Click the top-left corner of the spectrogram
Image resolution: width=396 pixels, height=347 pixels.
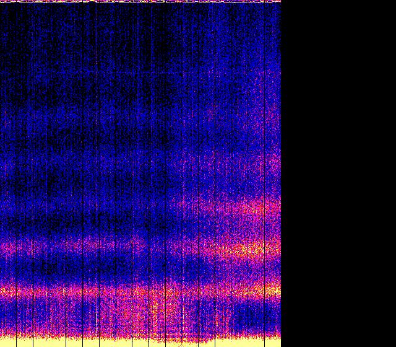[1, 2]
